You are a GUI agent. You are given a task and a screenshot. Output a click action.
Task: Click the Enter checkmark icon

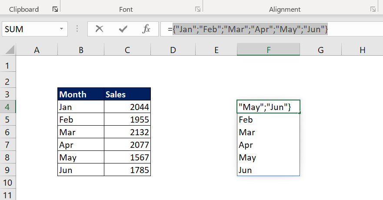(x=123, y=29)
